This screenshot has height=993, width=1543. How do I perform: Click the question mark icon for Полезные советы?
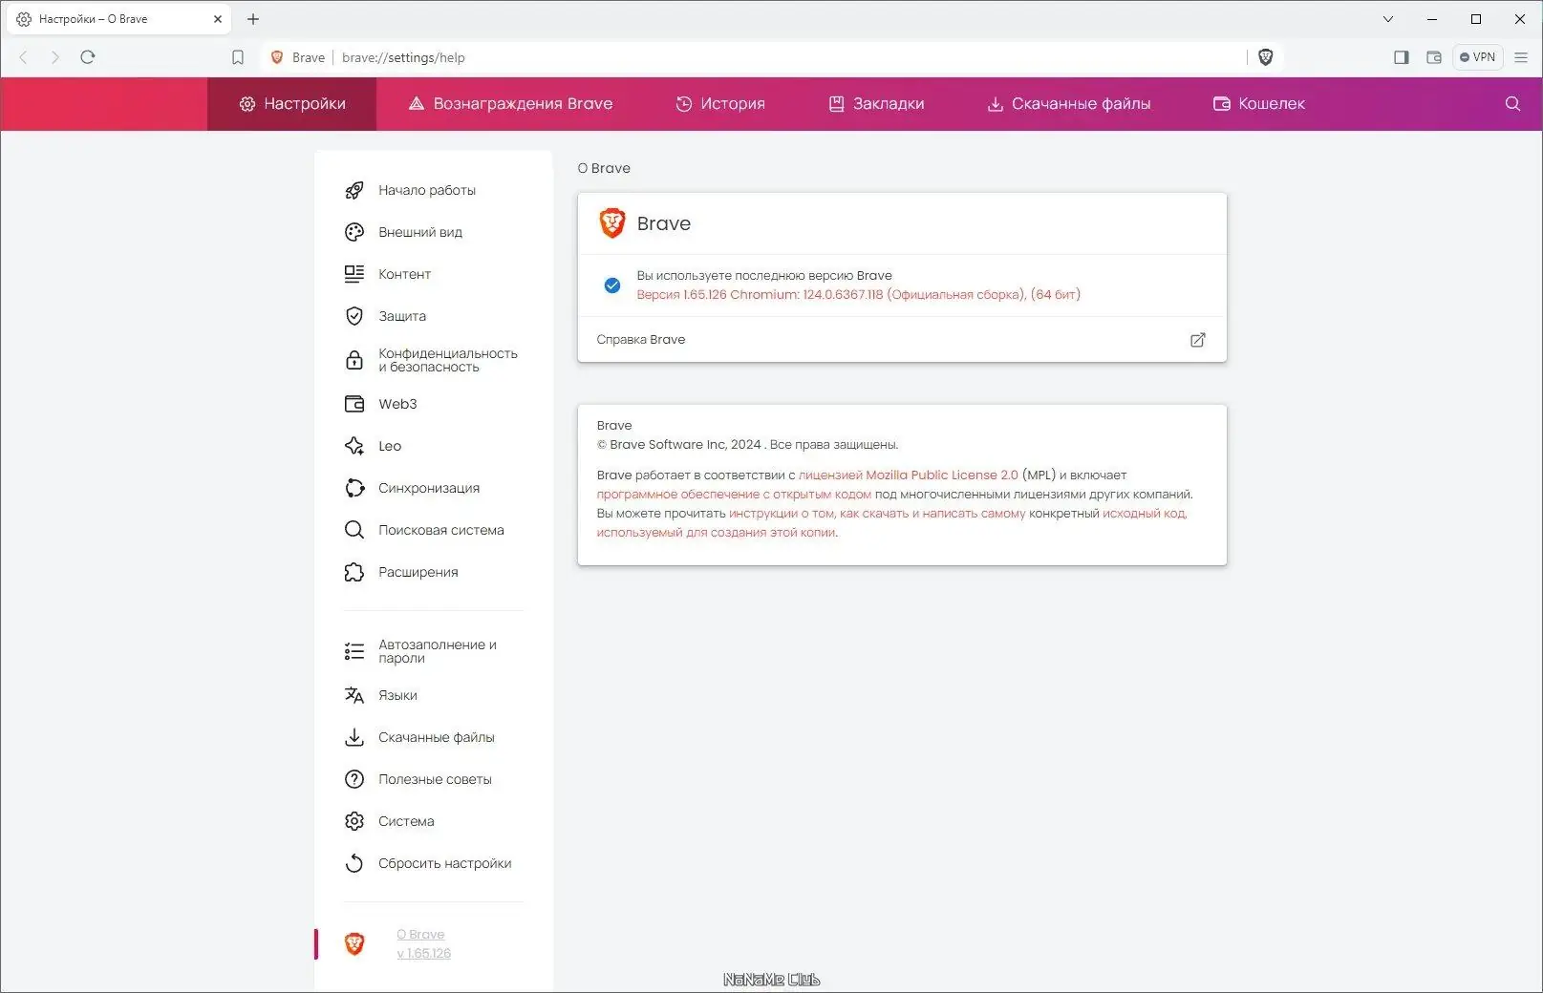tap(354, 779)
